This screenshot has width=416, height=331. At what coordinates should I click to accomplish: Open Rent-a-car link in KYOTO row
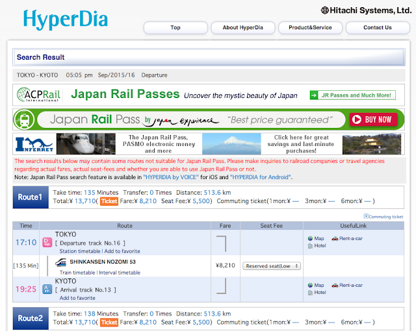coord(351,285)
